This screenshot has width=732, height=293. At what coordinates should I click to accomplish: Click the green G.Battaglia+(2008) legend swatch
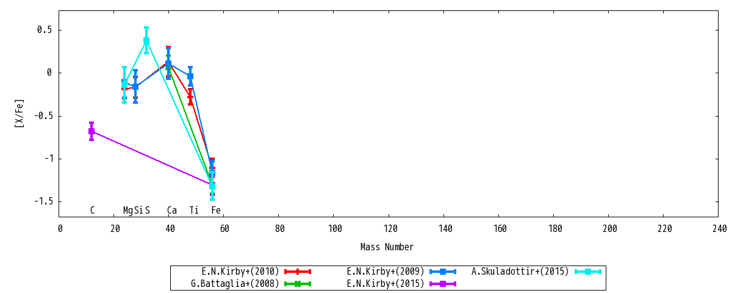(298, 284)
